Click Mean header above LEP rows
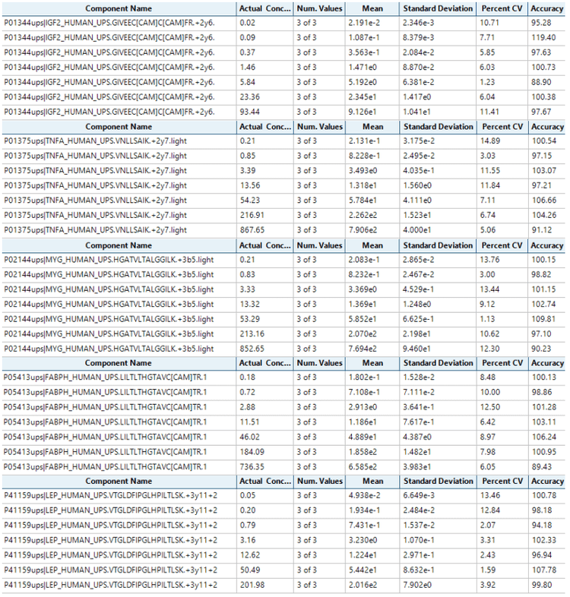Viewport: 570px width, 597px height. click(x=372, y=482)
